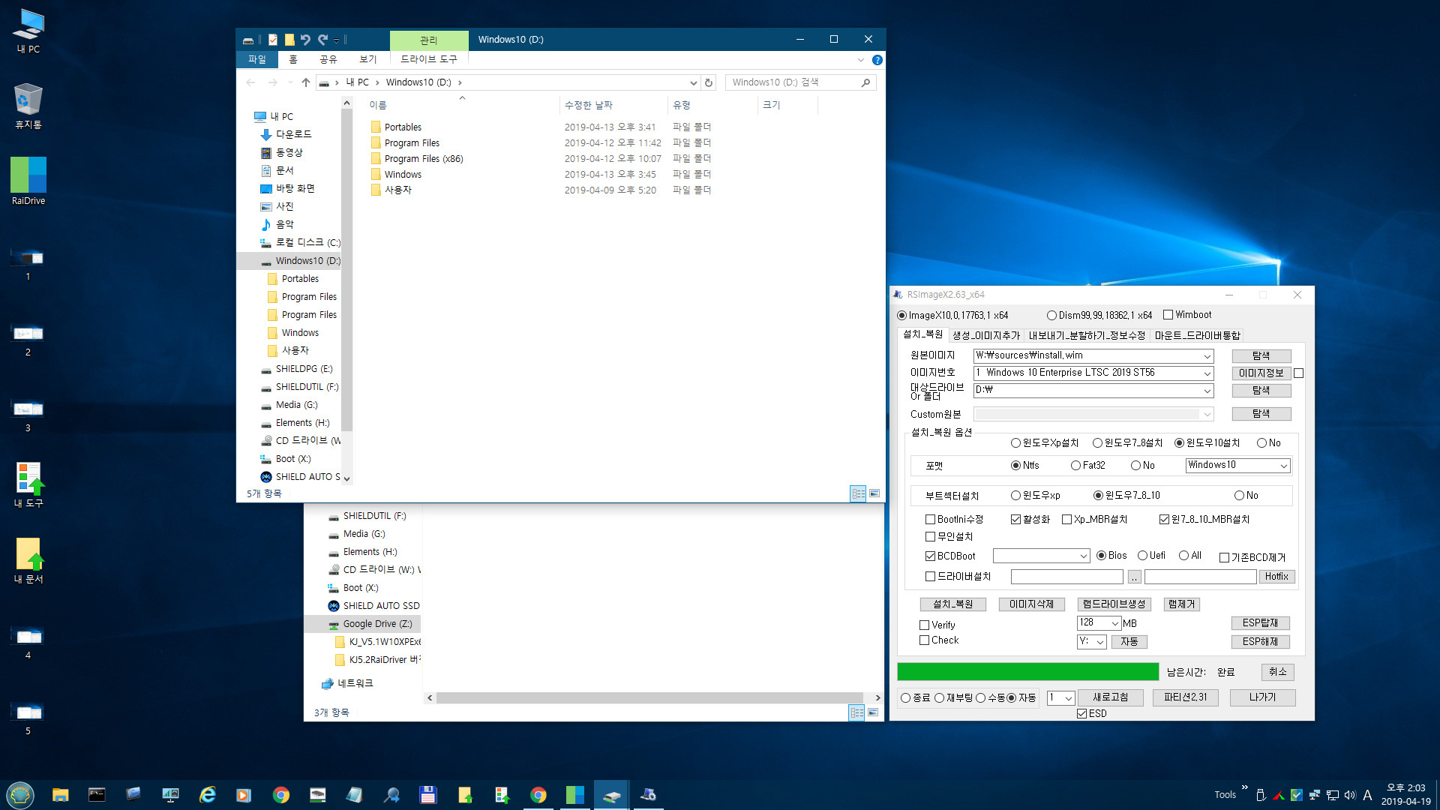
Task: Open the 내 도구 desktop icon
Action: [28, 484]
